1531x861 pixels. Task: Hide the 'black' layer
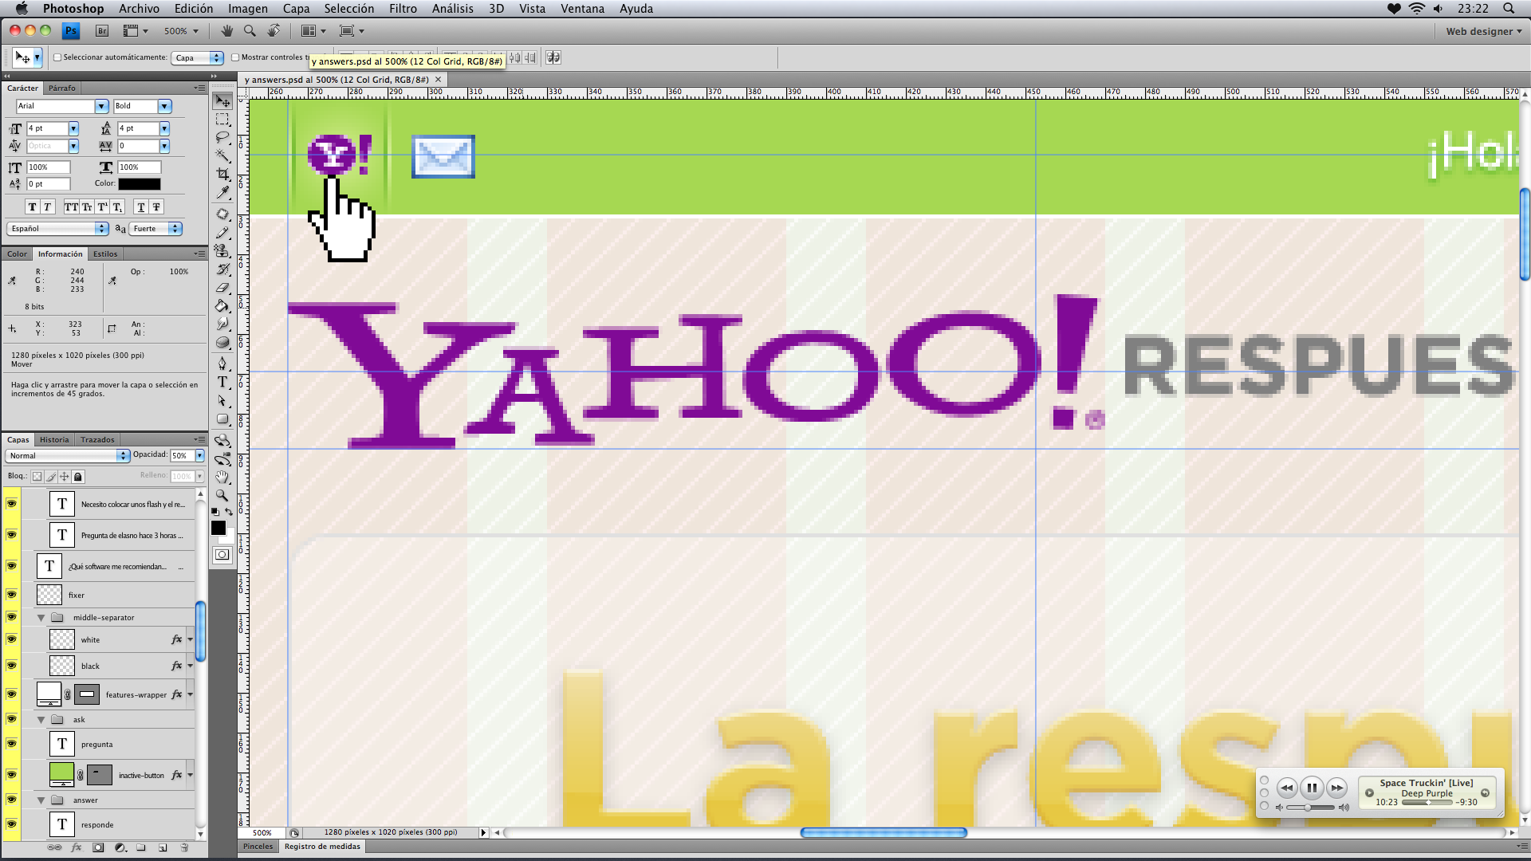(x=11, y=666)
